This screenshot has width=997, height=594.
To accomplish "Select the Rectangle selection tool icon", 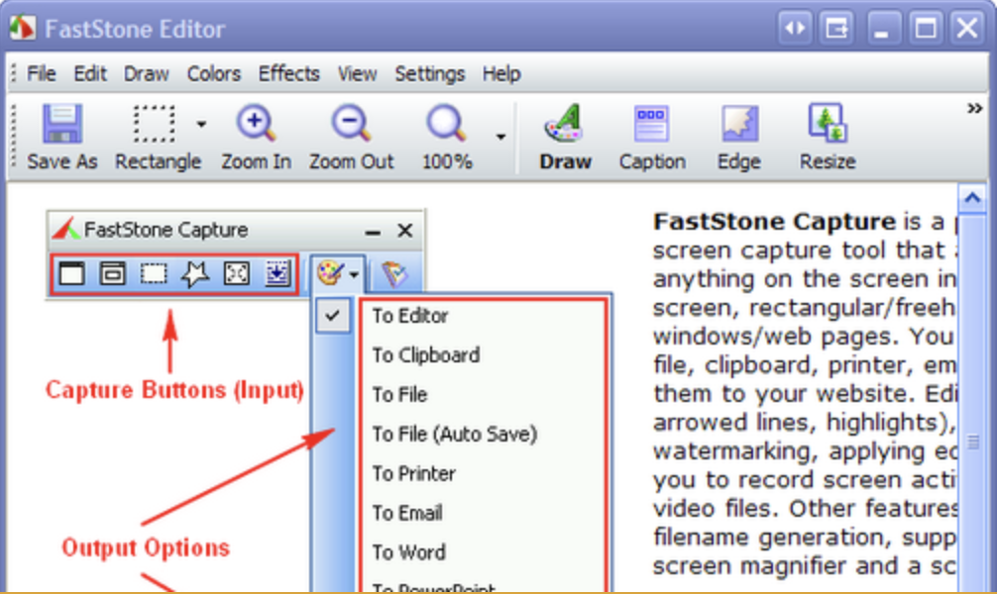I will (x=154, y=126).
